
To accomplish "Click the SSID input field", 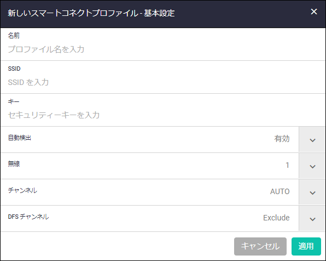I will click(163, 82).
